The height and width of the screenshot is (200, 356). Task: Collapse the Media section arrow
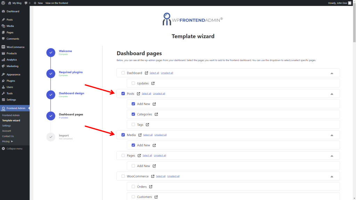pos(332,135)
